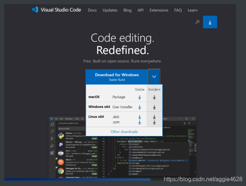Click the Visual Studio Code logo icon

pyautogui.click(x=35, y=10)
